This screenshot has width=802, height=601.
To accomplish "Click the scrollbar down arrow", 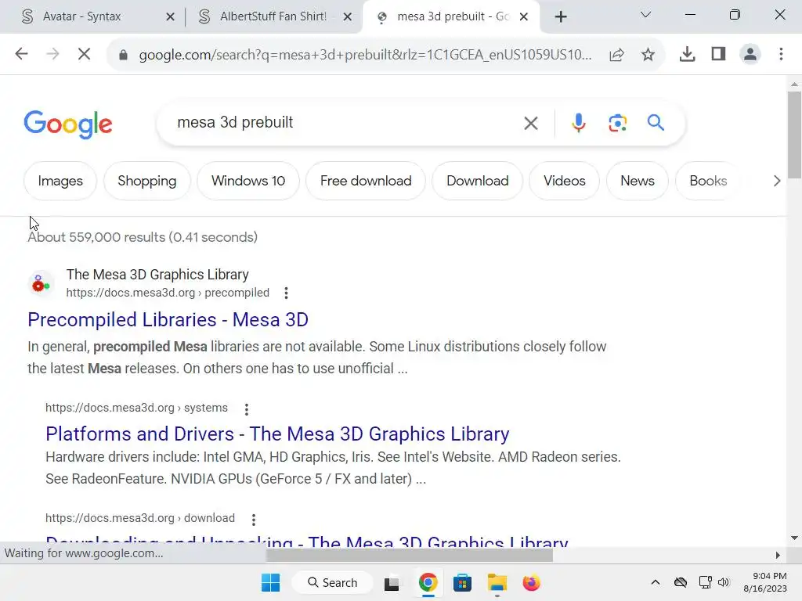I will coord(794,538).
